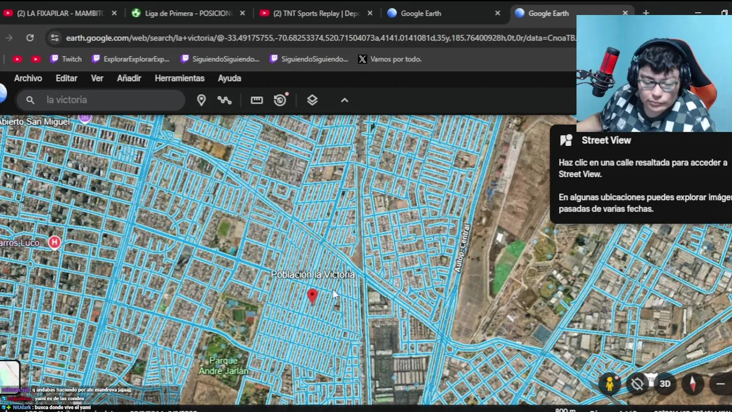Click the red location pin on the map
The height and width of the screenshot is (412, 732).
[312, 295]
